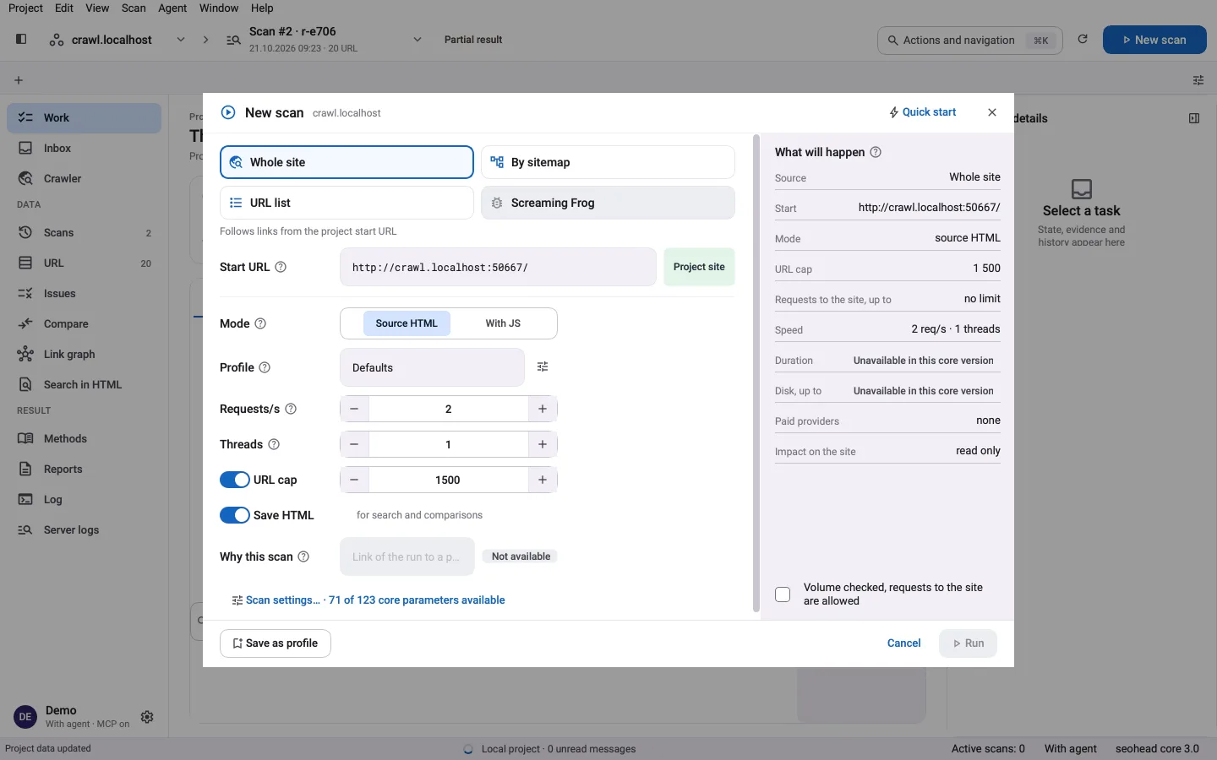Click the Quick start link
The image size is (1217, 760).
click(923, 112)
